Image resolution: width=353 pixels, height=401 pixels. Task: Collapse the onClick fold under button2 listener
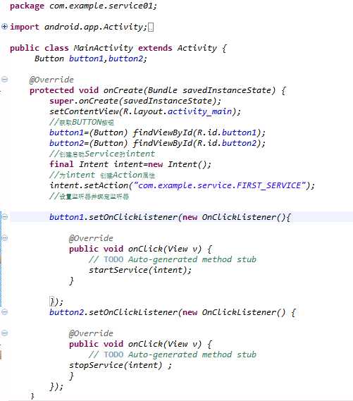point(4,333)
